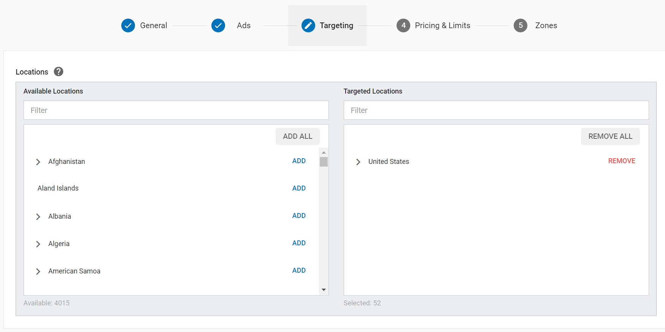This screenshot has width=665, height=332.
Task: Click the scroll down arrow in available list
Action: point(324,290)
